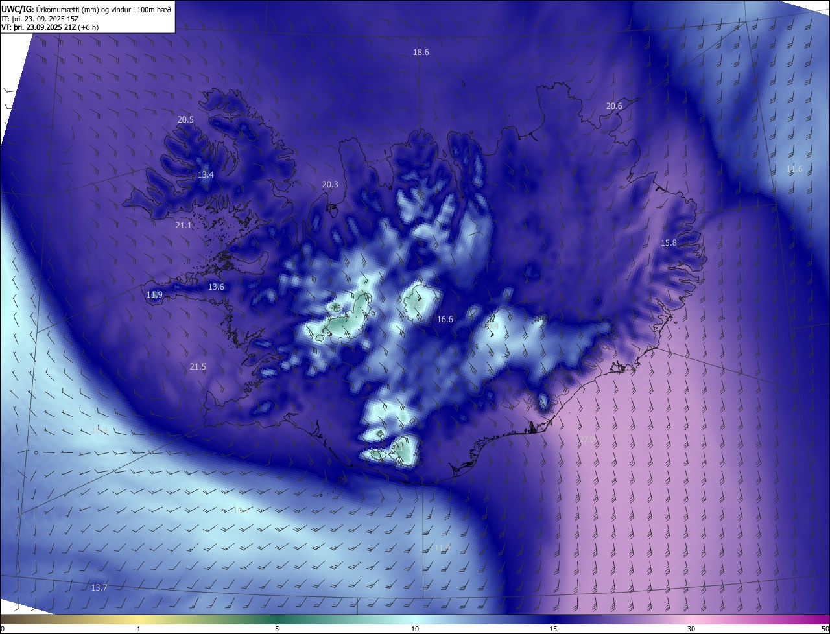Click the initial time line 'IT: þri. 23. 09. 2025 15Z'
Screen dimensions: 830x634
click(40, 18)
